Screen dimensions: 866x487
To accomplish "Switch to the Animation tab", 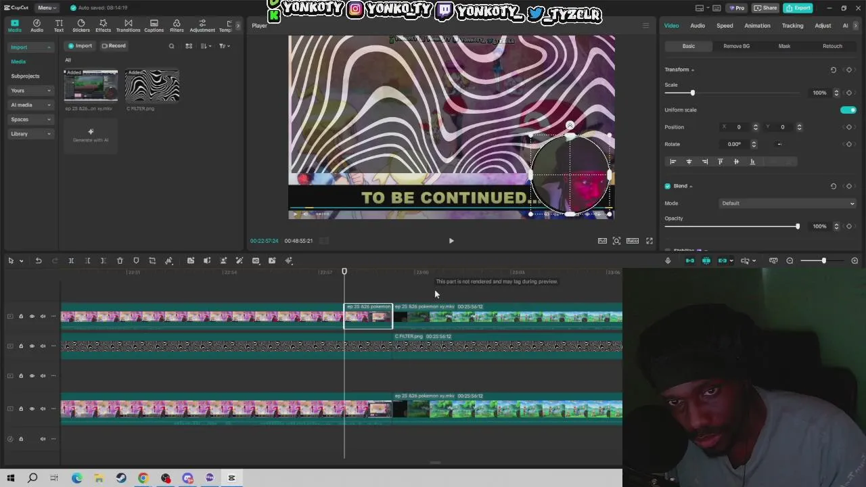I will click(757, 26).
